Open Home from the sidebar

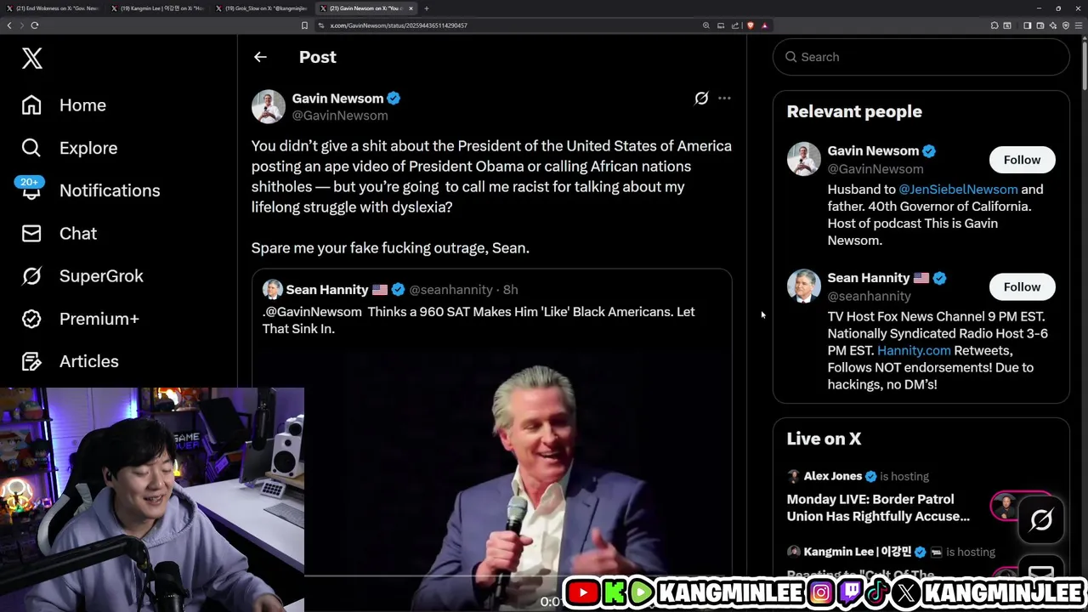[82, 105]
